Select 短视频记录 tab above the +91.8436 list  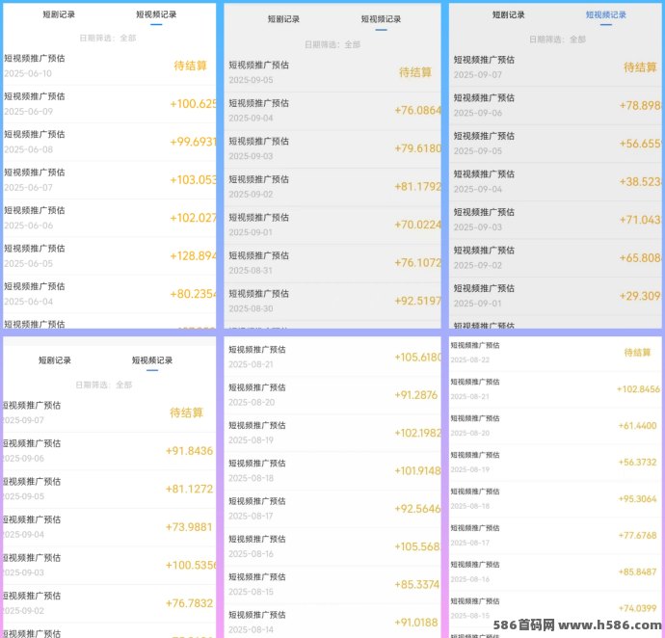[x=152, y=360]
